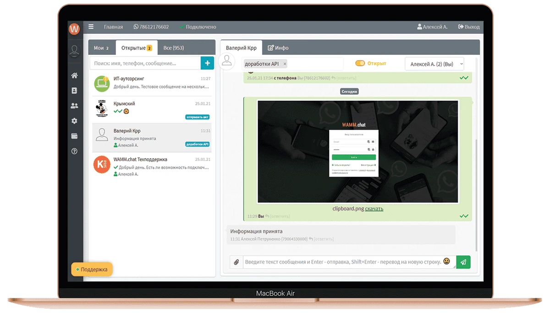Open the Алексей А. (2) (Вы) assignee dropdown
Image resolution: width=550 pixels, height=313 pixels.
coord(434,64)
